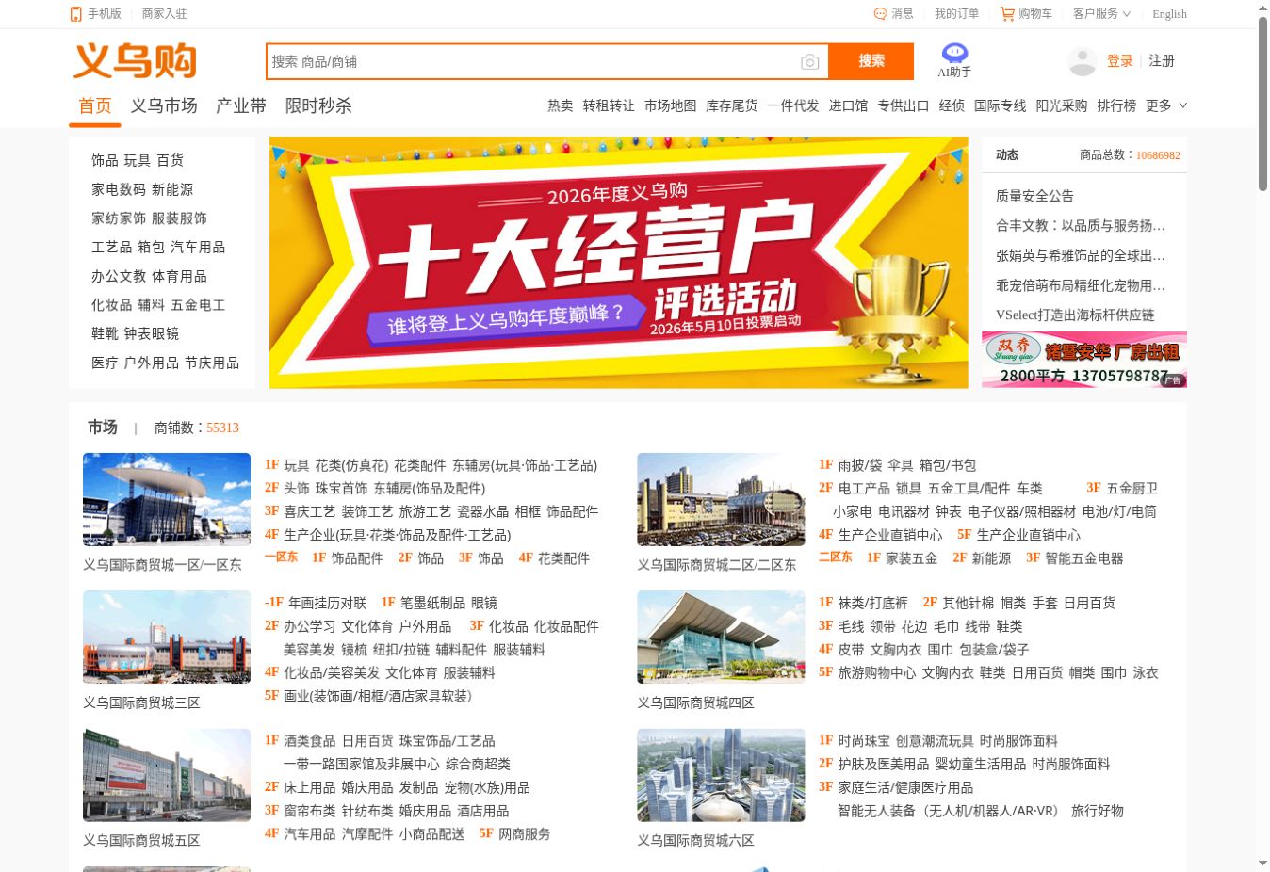The width and height of the screenshot is (1270, 872).
Task: Click the user avatar icon
Action: 1083,61
